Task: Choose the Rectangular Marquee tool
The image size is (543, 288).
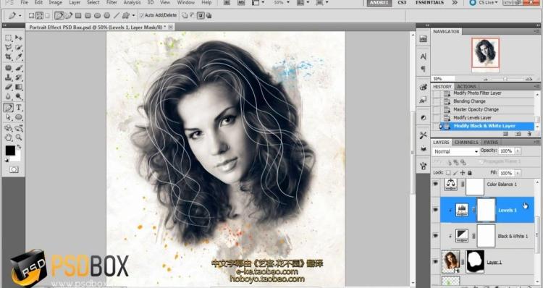Action: coord(8,38)
